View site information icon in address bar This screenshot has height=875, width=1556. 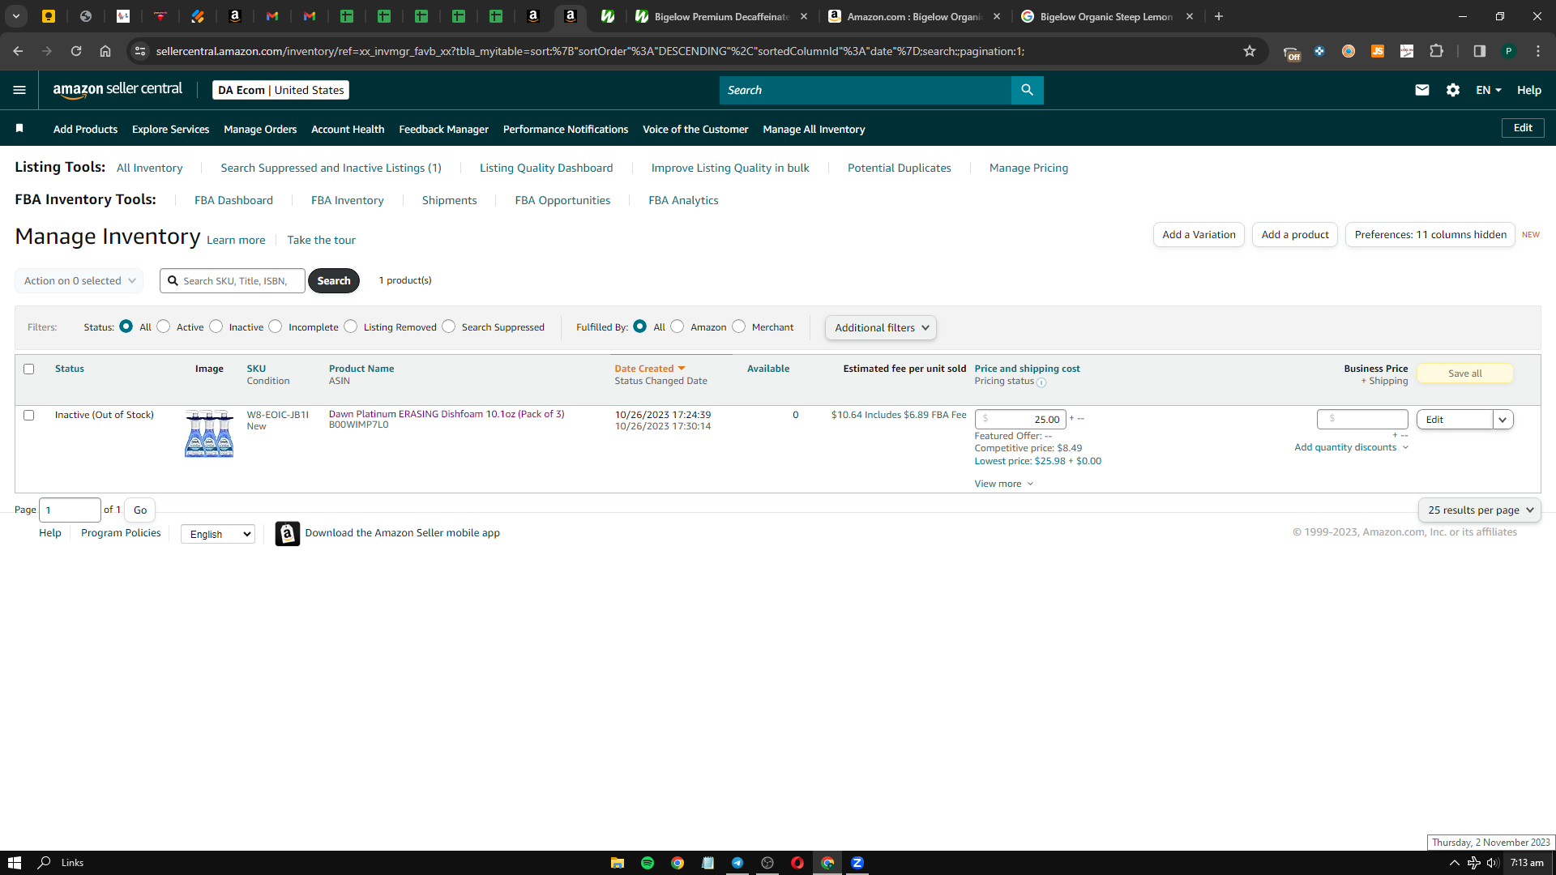pyautogui.click(x=139, y=51)
